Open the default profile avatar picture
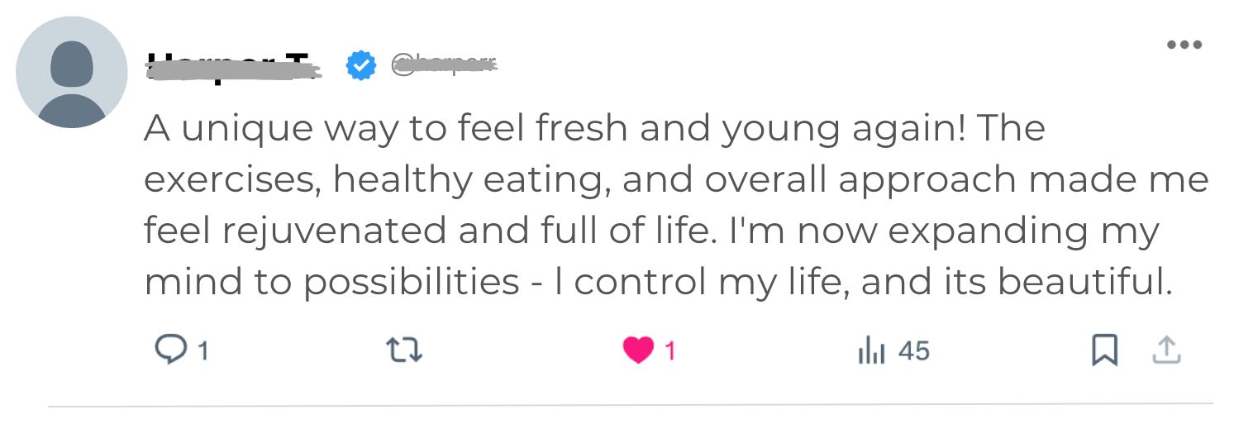This screenshot has height=443, width=1253. pos(72,73)
